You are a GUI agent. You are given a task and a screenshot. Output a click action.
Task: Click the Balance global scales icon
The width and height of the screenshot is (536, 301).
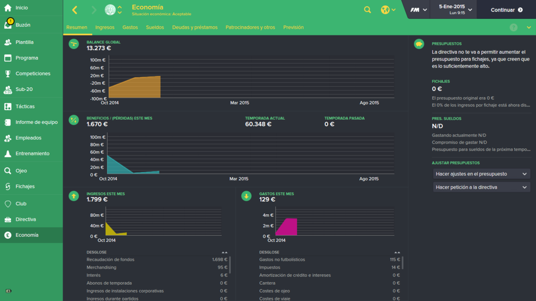[x=74, y=44]
